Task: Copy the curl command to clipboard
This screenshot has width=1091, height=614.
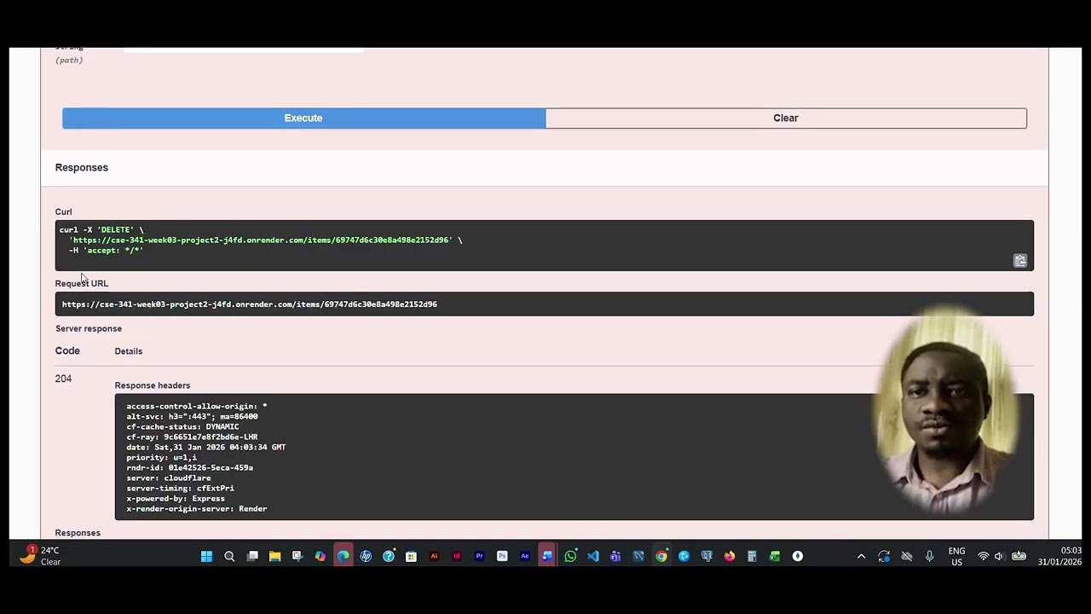Action: [x=1019, y=261]
